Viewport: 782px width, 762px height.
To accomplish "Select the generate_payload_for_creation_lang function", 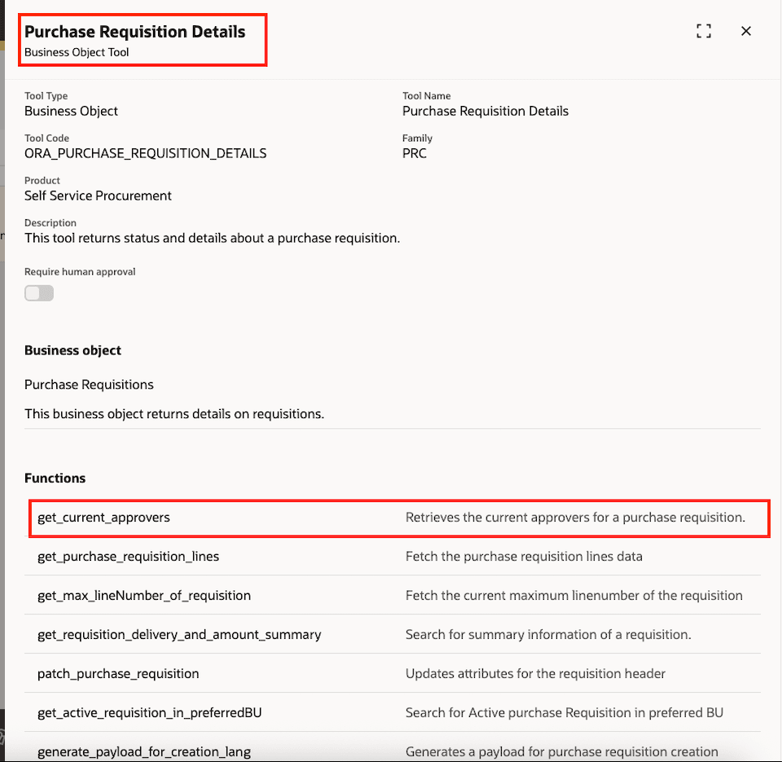I will point(143,749).
